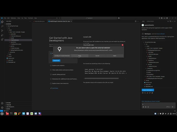Toggle the bottom panel layout icon
This screenshot has height=132, width=177.
click(164, 18)
